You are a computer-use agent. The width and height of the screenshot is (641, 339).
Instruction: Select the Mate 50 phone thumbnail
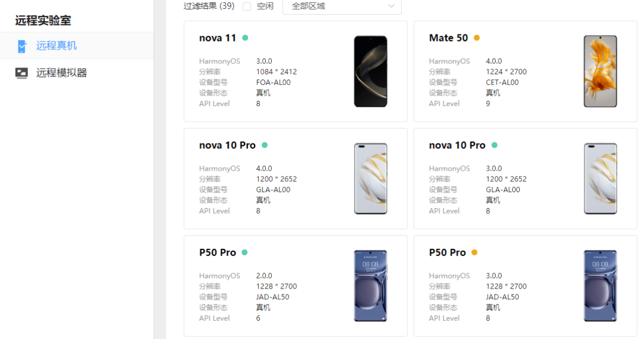(600, 72)
